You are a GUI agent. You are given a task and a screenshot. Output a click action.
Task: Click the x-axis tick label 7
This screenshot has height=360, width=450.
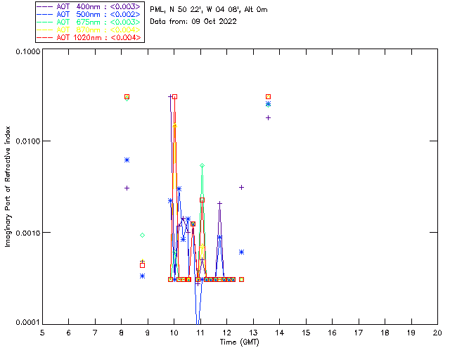95,333
